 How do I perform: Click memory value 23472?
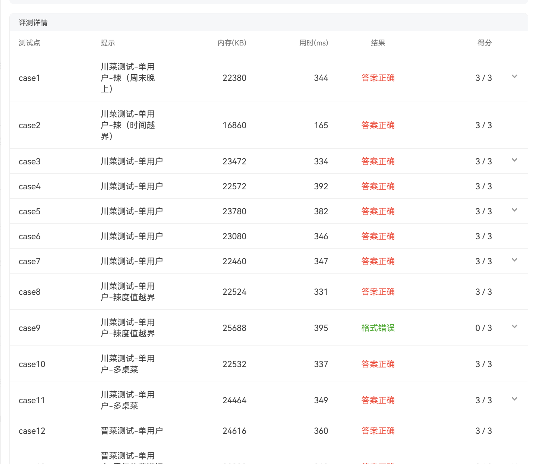234,161
